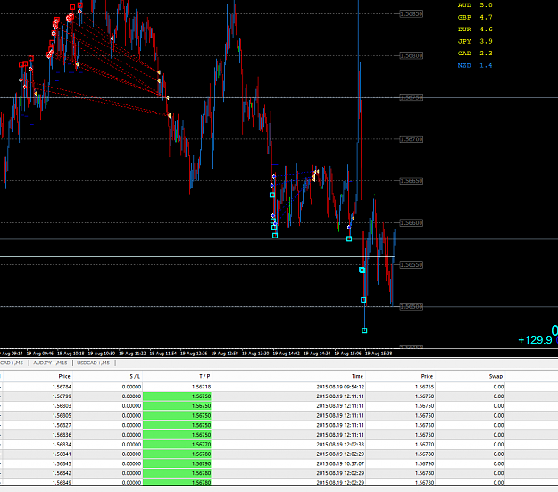This screenshot has height=492, width=558.
Task: Click the +129.9 profit label on chart
Action: click(x=535, y=340)
